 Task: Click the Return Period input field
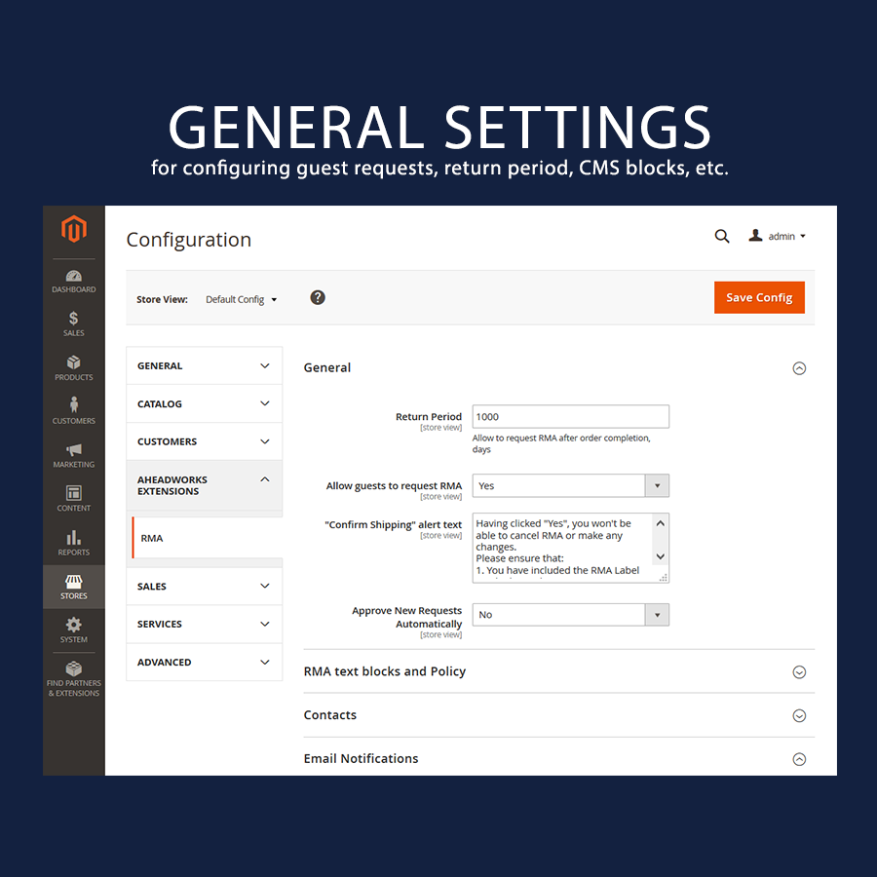click(570, 416)
